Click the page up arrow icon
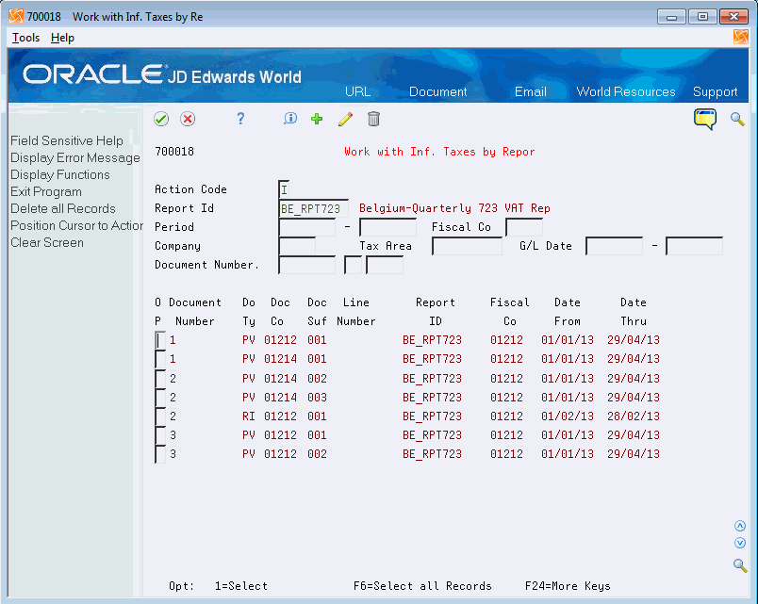Screen dimensions: 758x604 tap(740, 526)
